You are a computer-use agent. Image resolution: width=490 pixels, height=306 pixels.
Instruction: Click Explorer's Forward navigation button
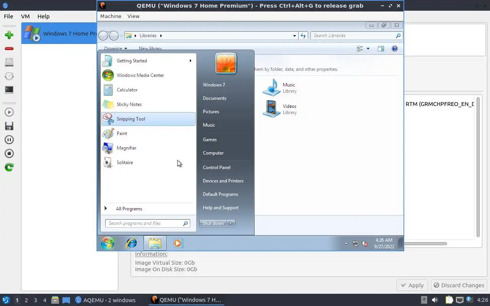pyautogui.click(x=114, y=36)
